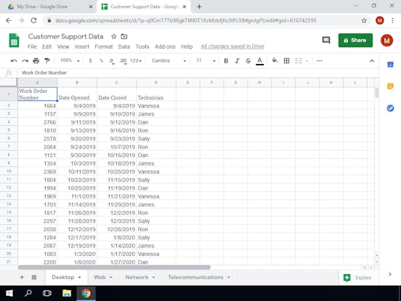Open the Calendar side panel icon
This screenshot has width=401, height=301.
390,65
